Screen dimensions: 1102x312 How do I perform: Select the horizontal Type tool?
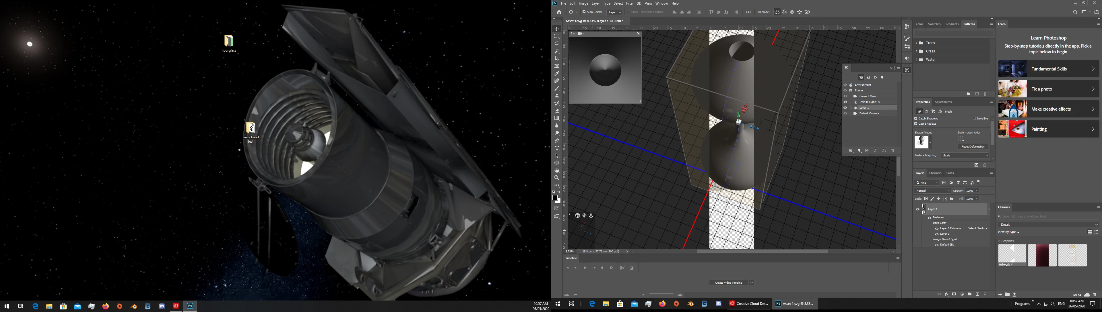(x=556, y=148)
